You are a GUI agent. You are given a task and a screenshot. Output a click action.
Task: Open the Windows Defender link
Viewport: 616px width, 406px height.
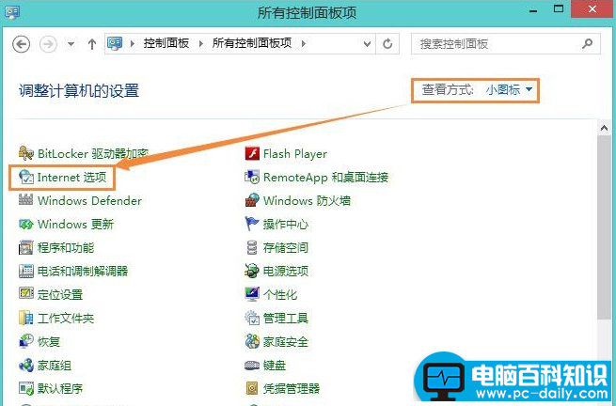tap(89, 200)
